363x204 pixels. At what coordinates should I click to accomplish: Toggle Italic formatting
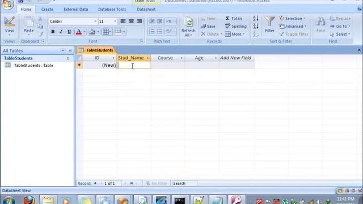pos(61,32)
